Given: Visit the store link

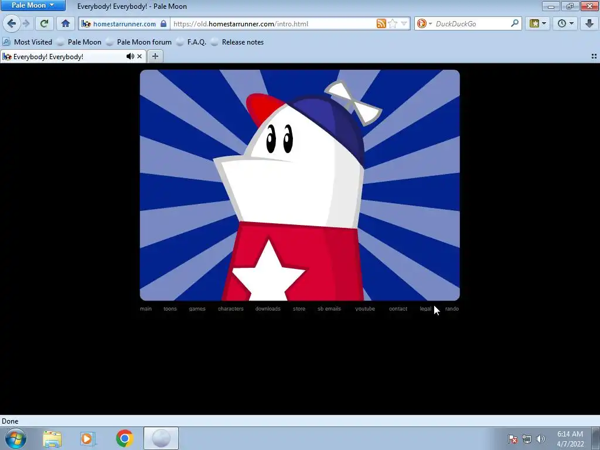Looking at the screenshot, I should coord(299,309).
